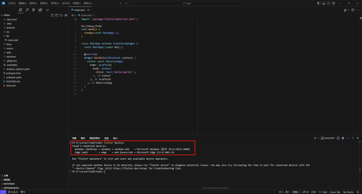Toggle the secondary side bar layout
The width and height of the screenshot is (362, 194).
328,3
